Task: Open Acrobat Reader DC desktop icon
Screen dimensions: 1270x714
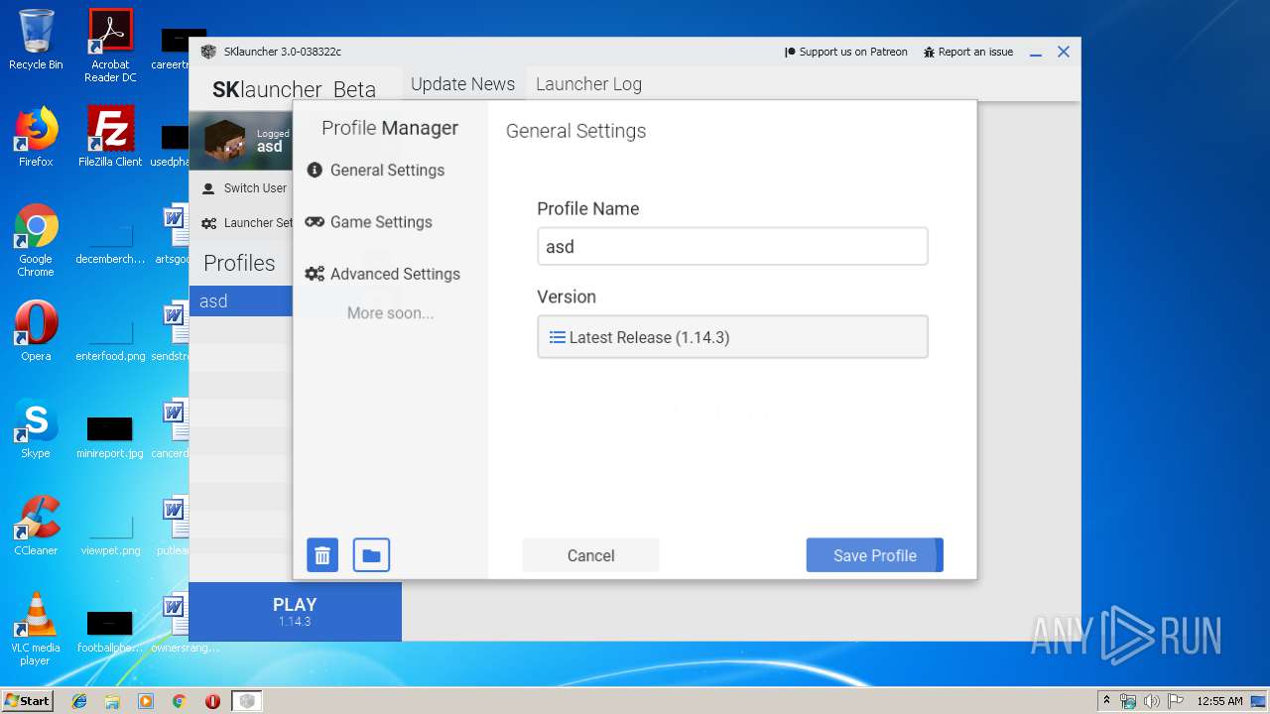Action: pos(110,46)
